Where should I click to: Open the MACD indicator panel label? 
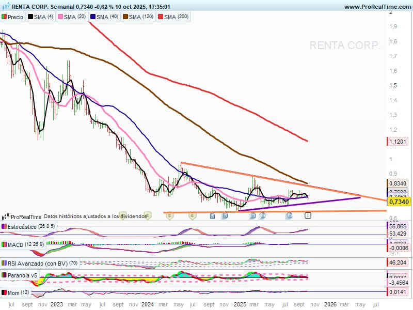click(18, 244)
